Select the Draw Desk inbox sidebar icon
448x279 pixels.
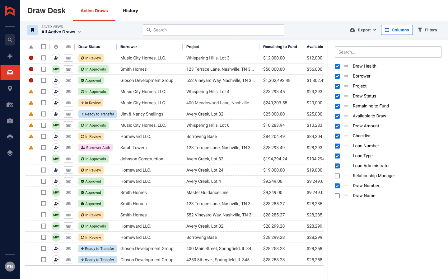tap(10, 72)
